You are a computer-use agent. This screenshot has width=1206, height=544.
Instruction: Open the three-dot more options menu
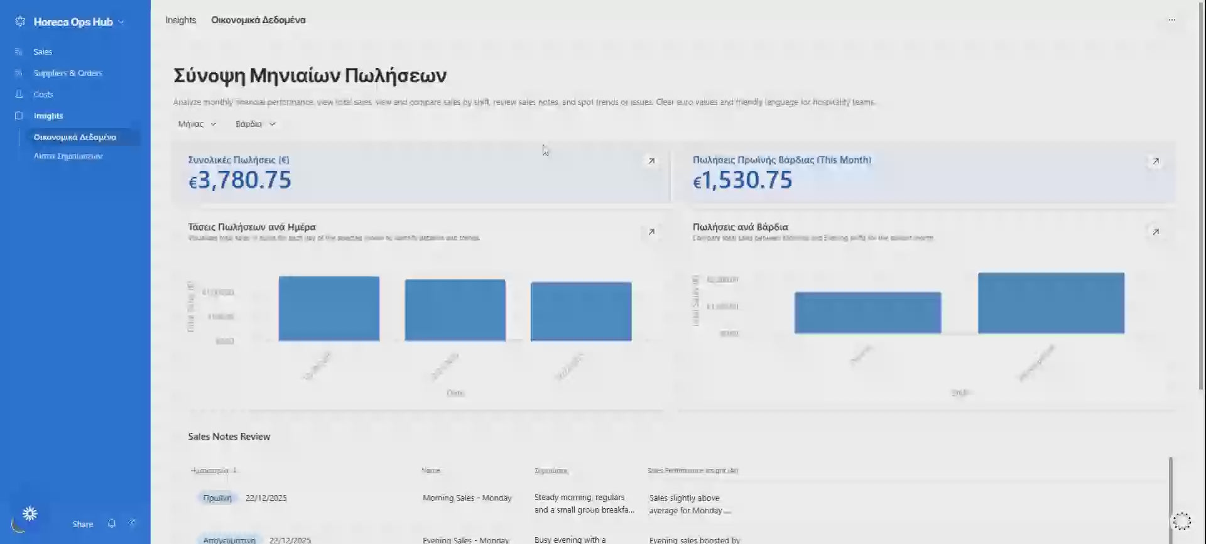(x=1171, y=20)
